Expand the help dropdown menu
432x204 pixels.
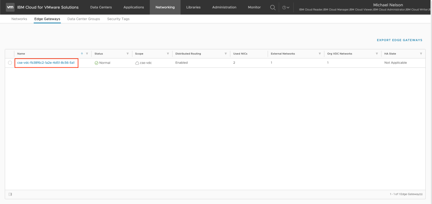pyautogui.click(x=286, y=8)
